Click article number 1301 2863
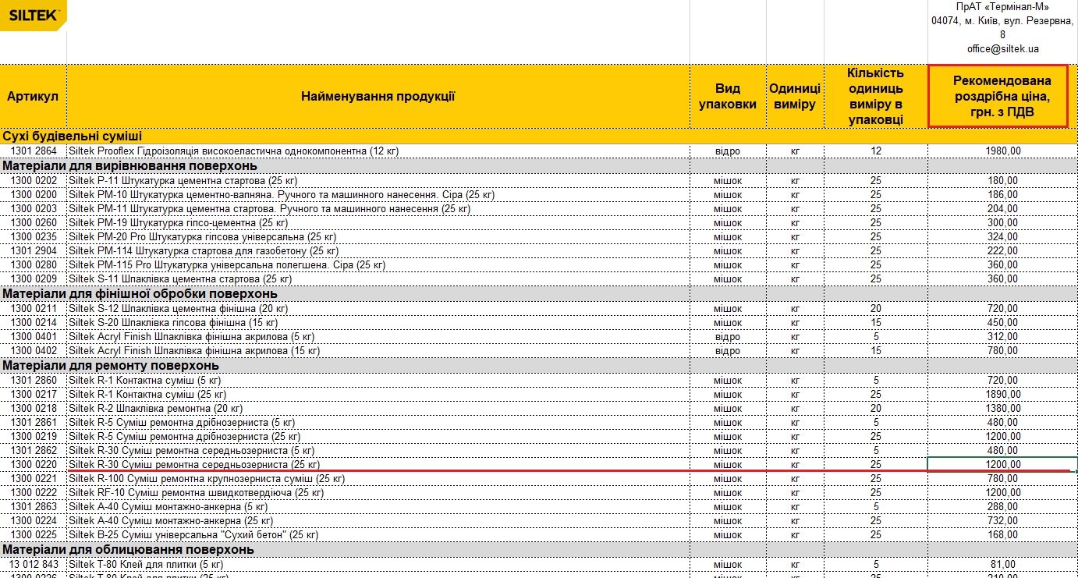This screenshot has width=1078, height=578. click(x=34, y=506)
